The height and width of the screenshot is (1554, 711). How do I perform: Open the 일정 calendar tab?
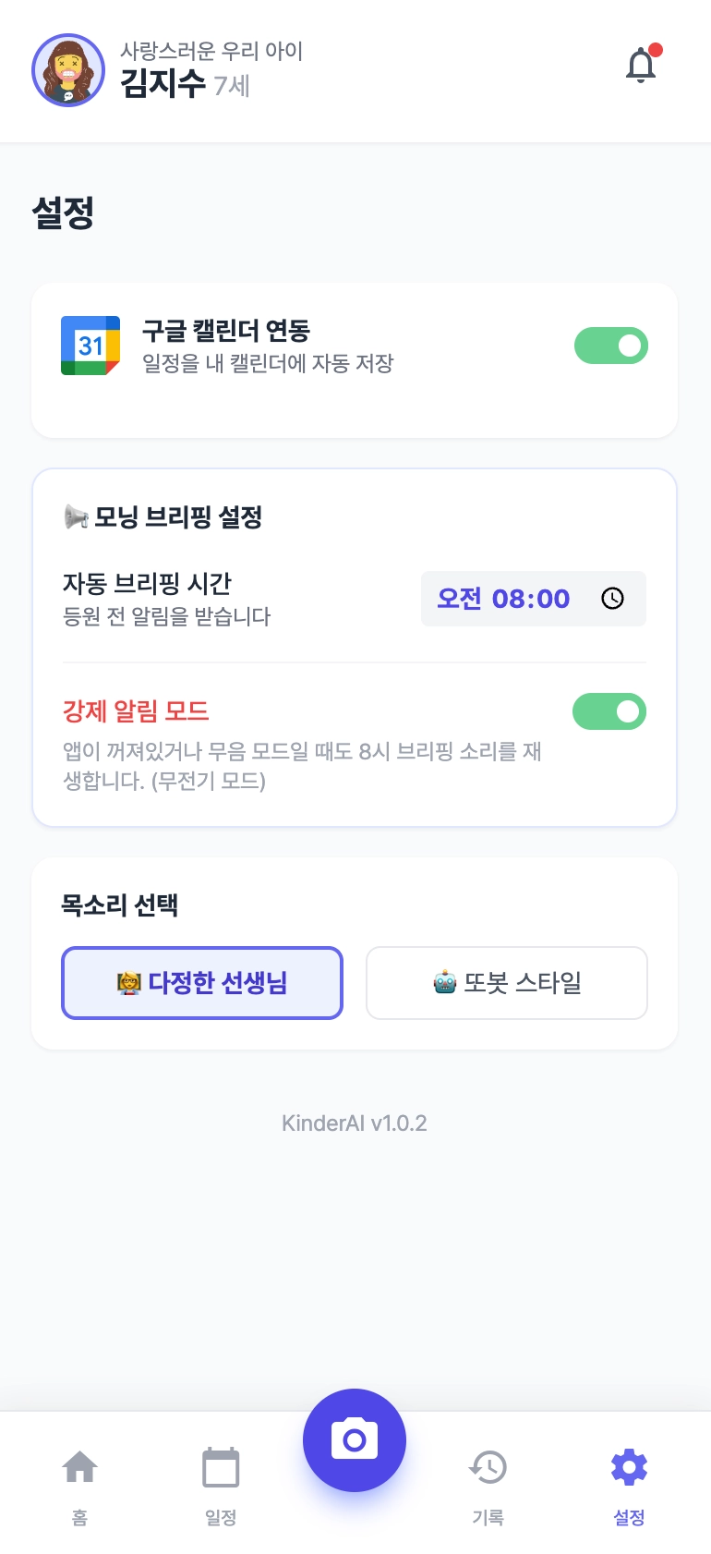pyautogui.click(x=221, y=1482)
